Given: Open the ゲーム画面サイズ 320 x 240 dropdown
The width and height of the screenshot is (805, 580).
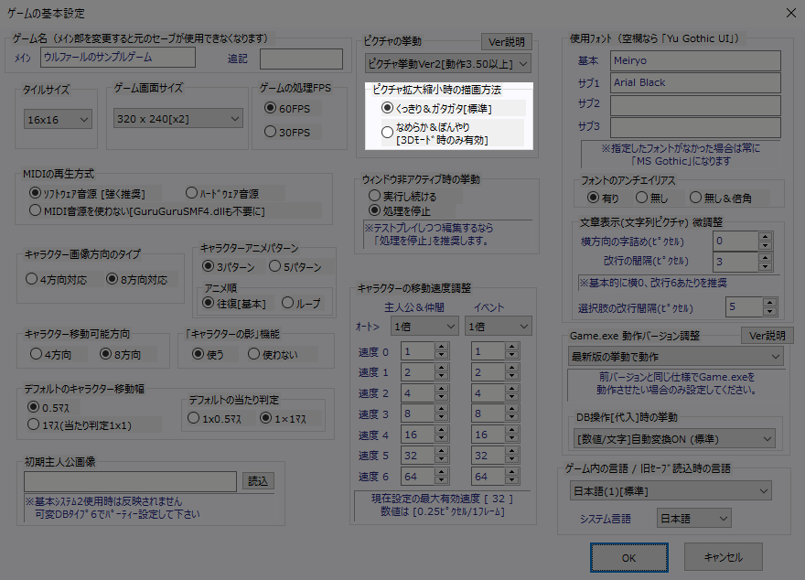Looking at the screenshot, I should tap(178, 119).
